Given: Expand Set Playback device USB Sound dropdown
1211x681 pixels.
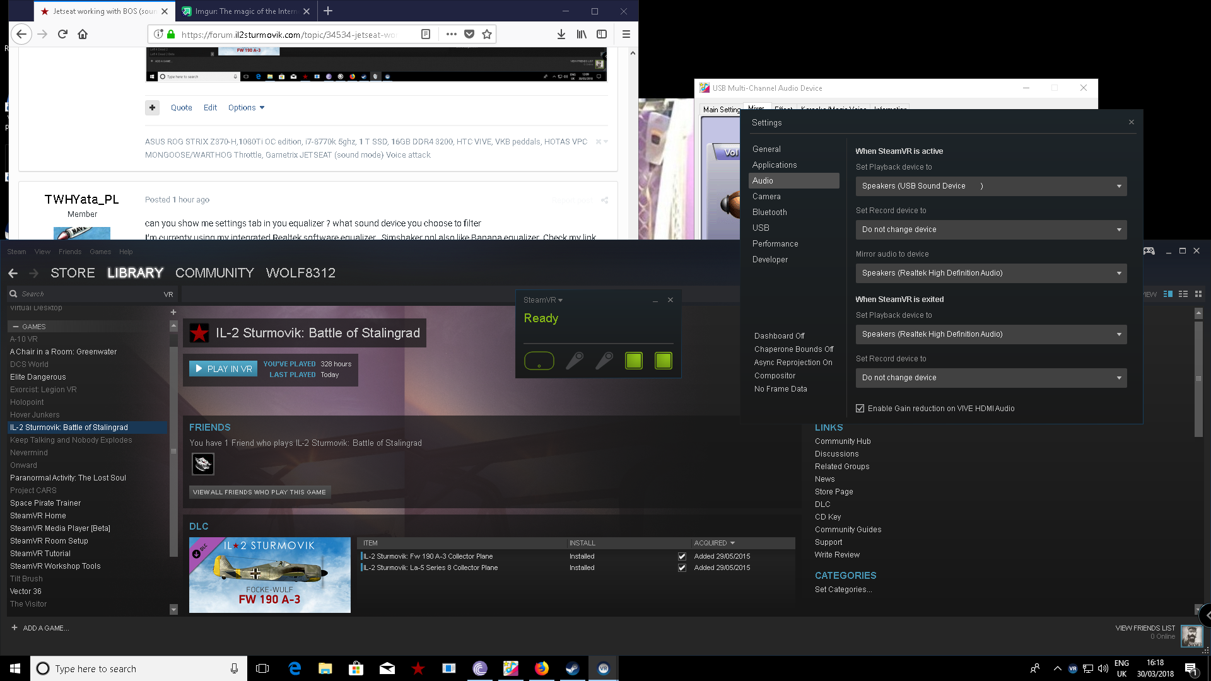Looking at the screenshot, I should coord(990,186).
